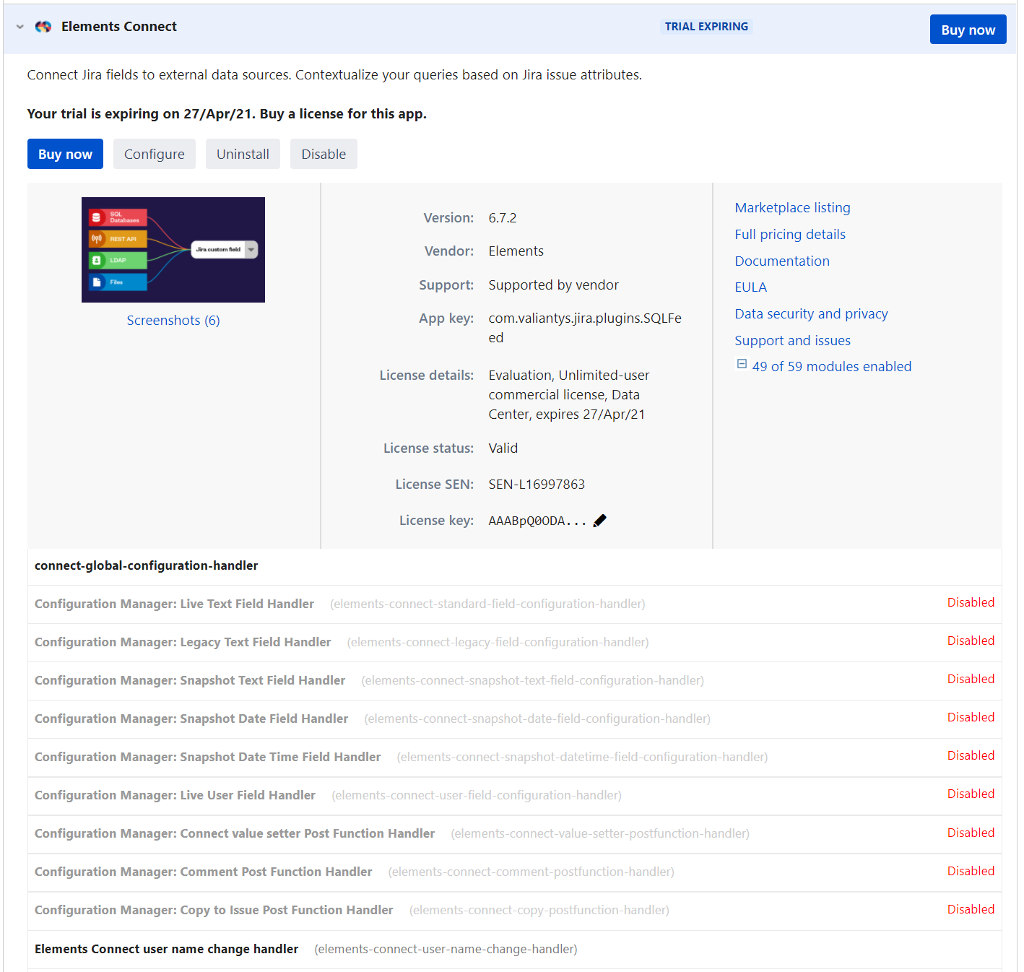This screenshot has width=1024, height=972.
Task: Click the 49 of 59 modules enabled link
Action: click(x=831, y=367)
